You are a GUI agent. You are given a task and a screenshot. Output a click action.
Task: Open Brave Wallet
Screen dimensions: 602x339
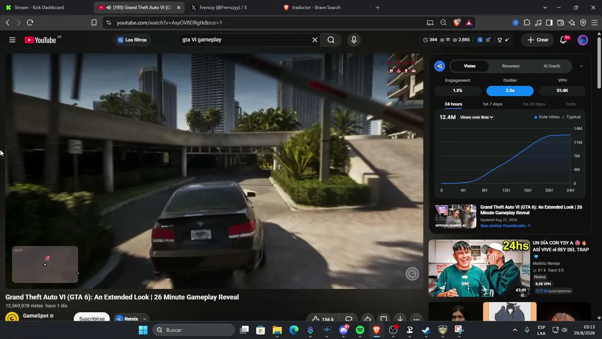tap(560, 23)
